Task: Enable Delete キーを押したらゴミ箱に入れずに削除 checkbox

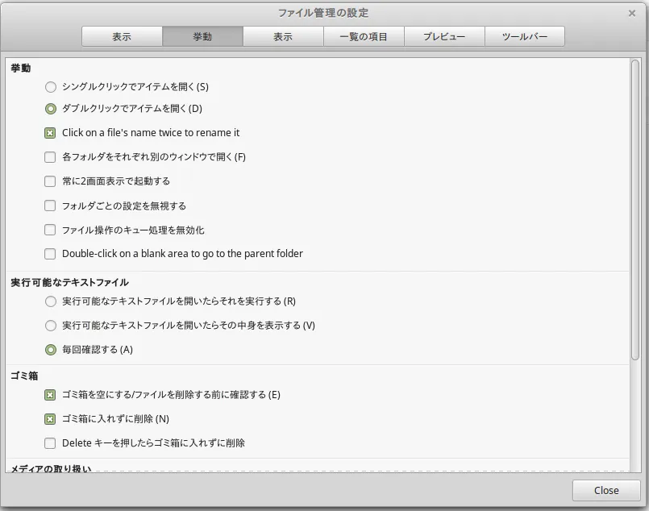Action: [x=50, y=443]
